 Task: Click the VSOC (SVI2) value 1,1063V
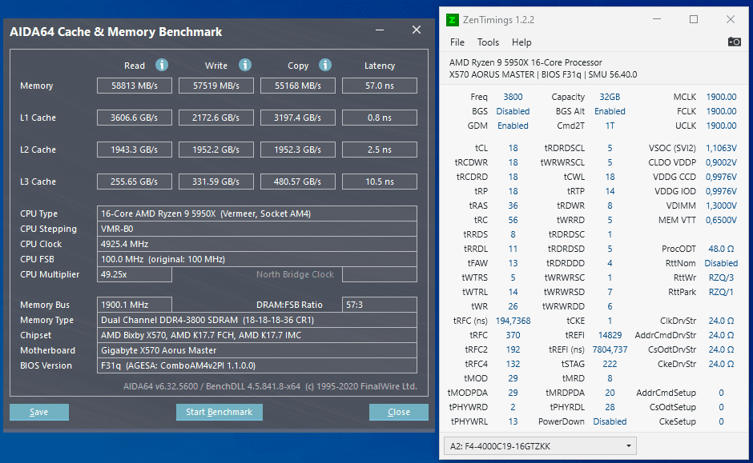point(721,148)
